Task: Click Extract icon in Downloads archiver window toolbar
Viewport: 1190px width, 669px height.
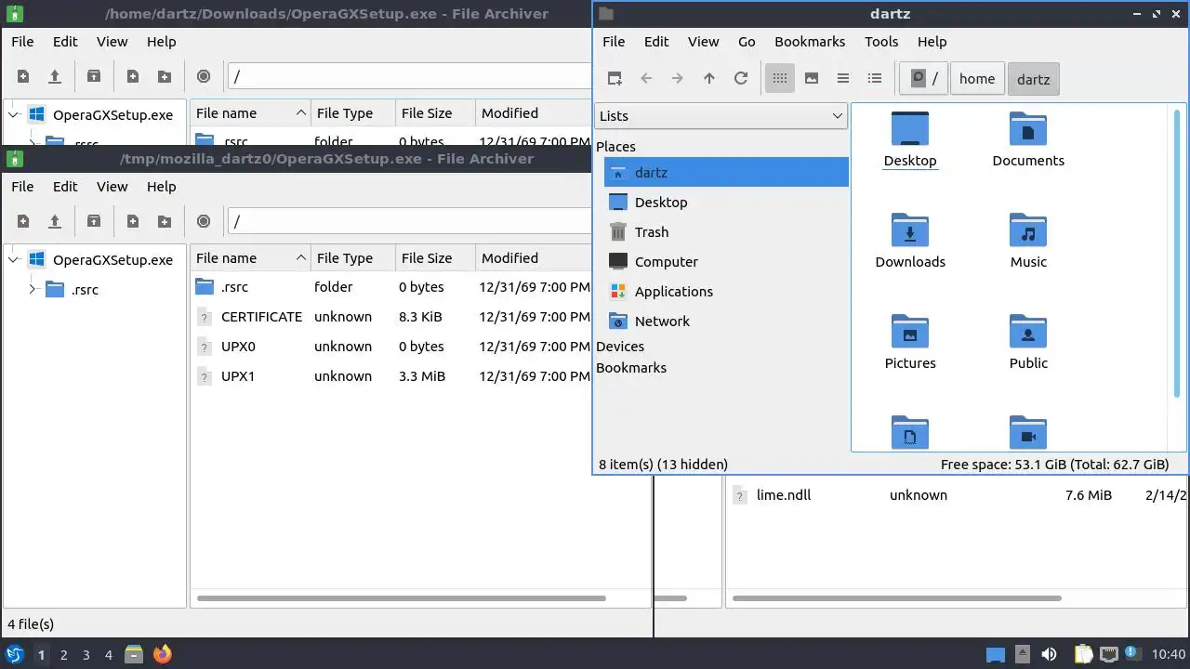Action: [94, 76]
